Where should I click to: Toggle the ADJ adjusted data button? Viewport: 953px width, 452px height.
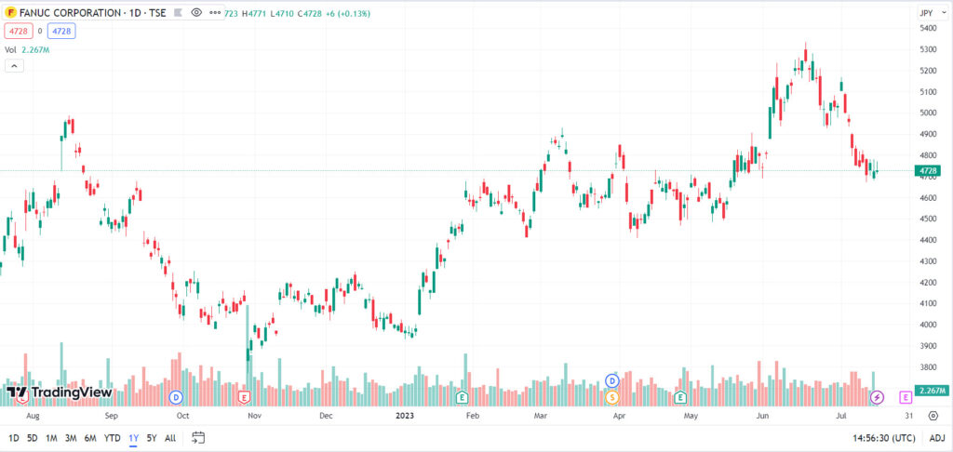tap(936, 437)
